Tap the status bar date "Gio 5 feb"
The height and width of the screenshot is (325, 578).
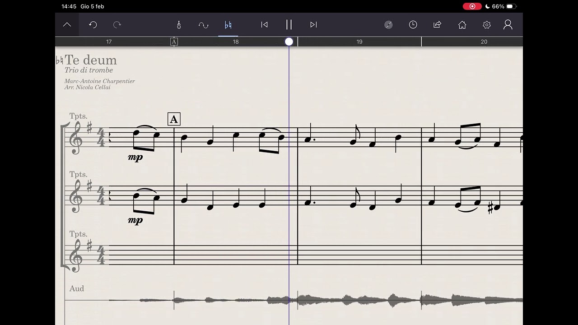[93, 6]
